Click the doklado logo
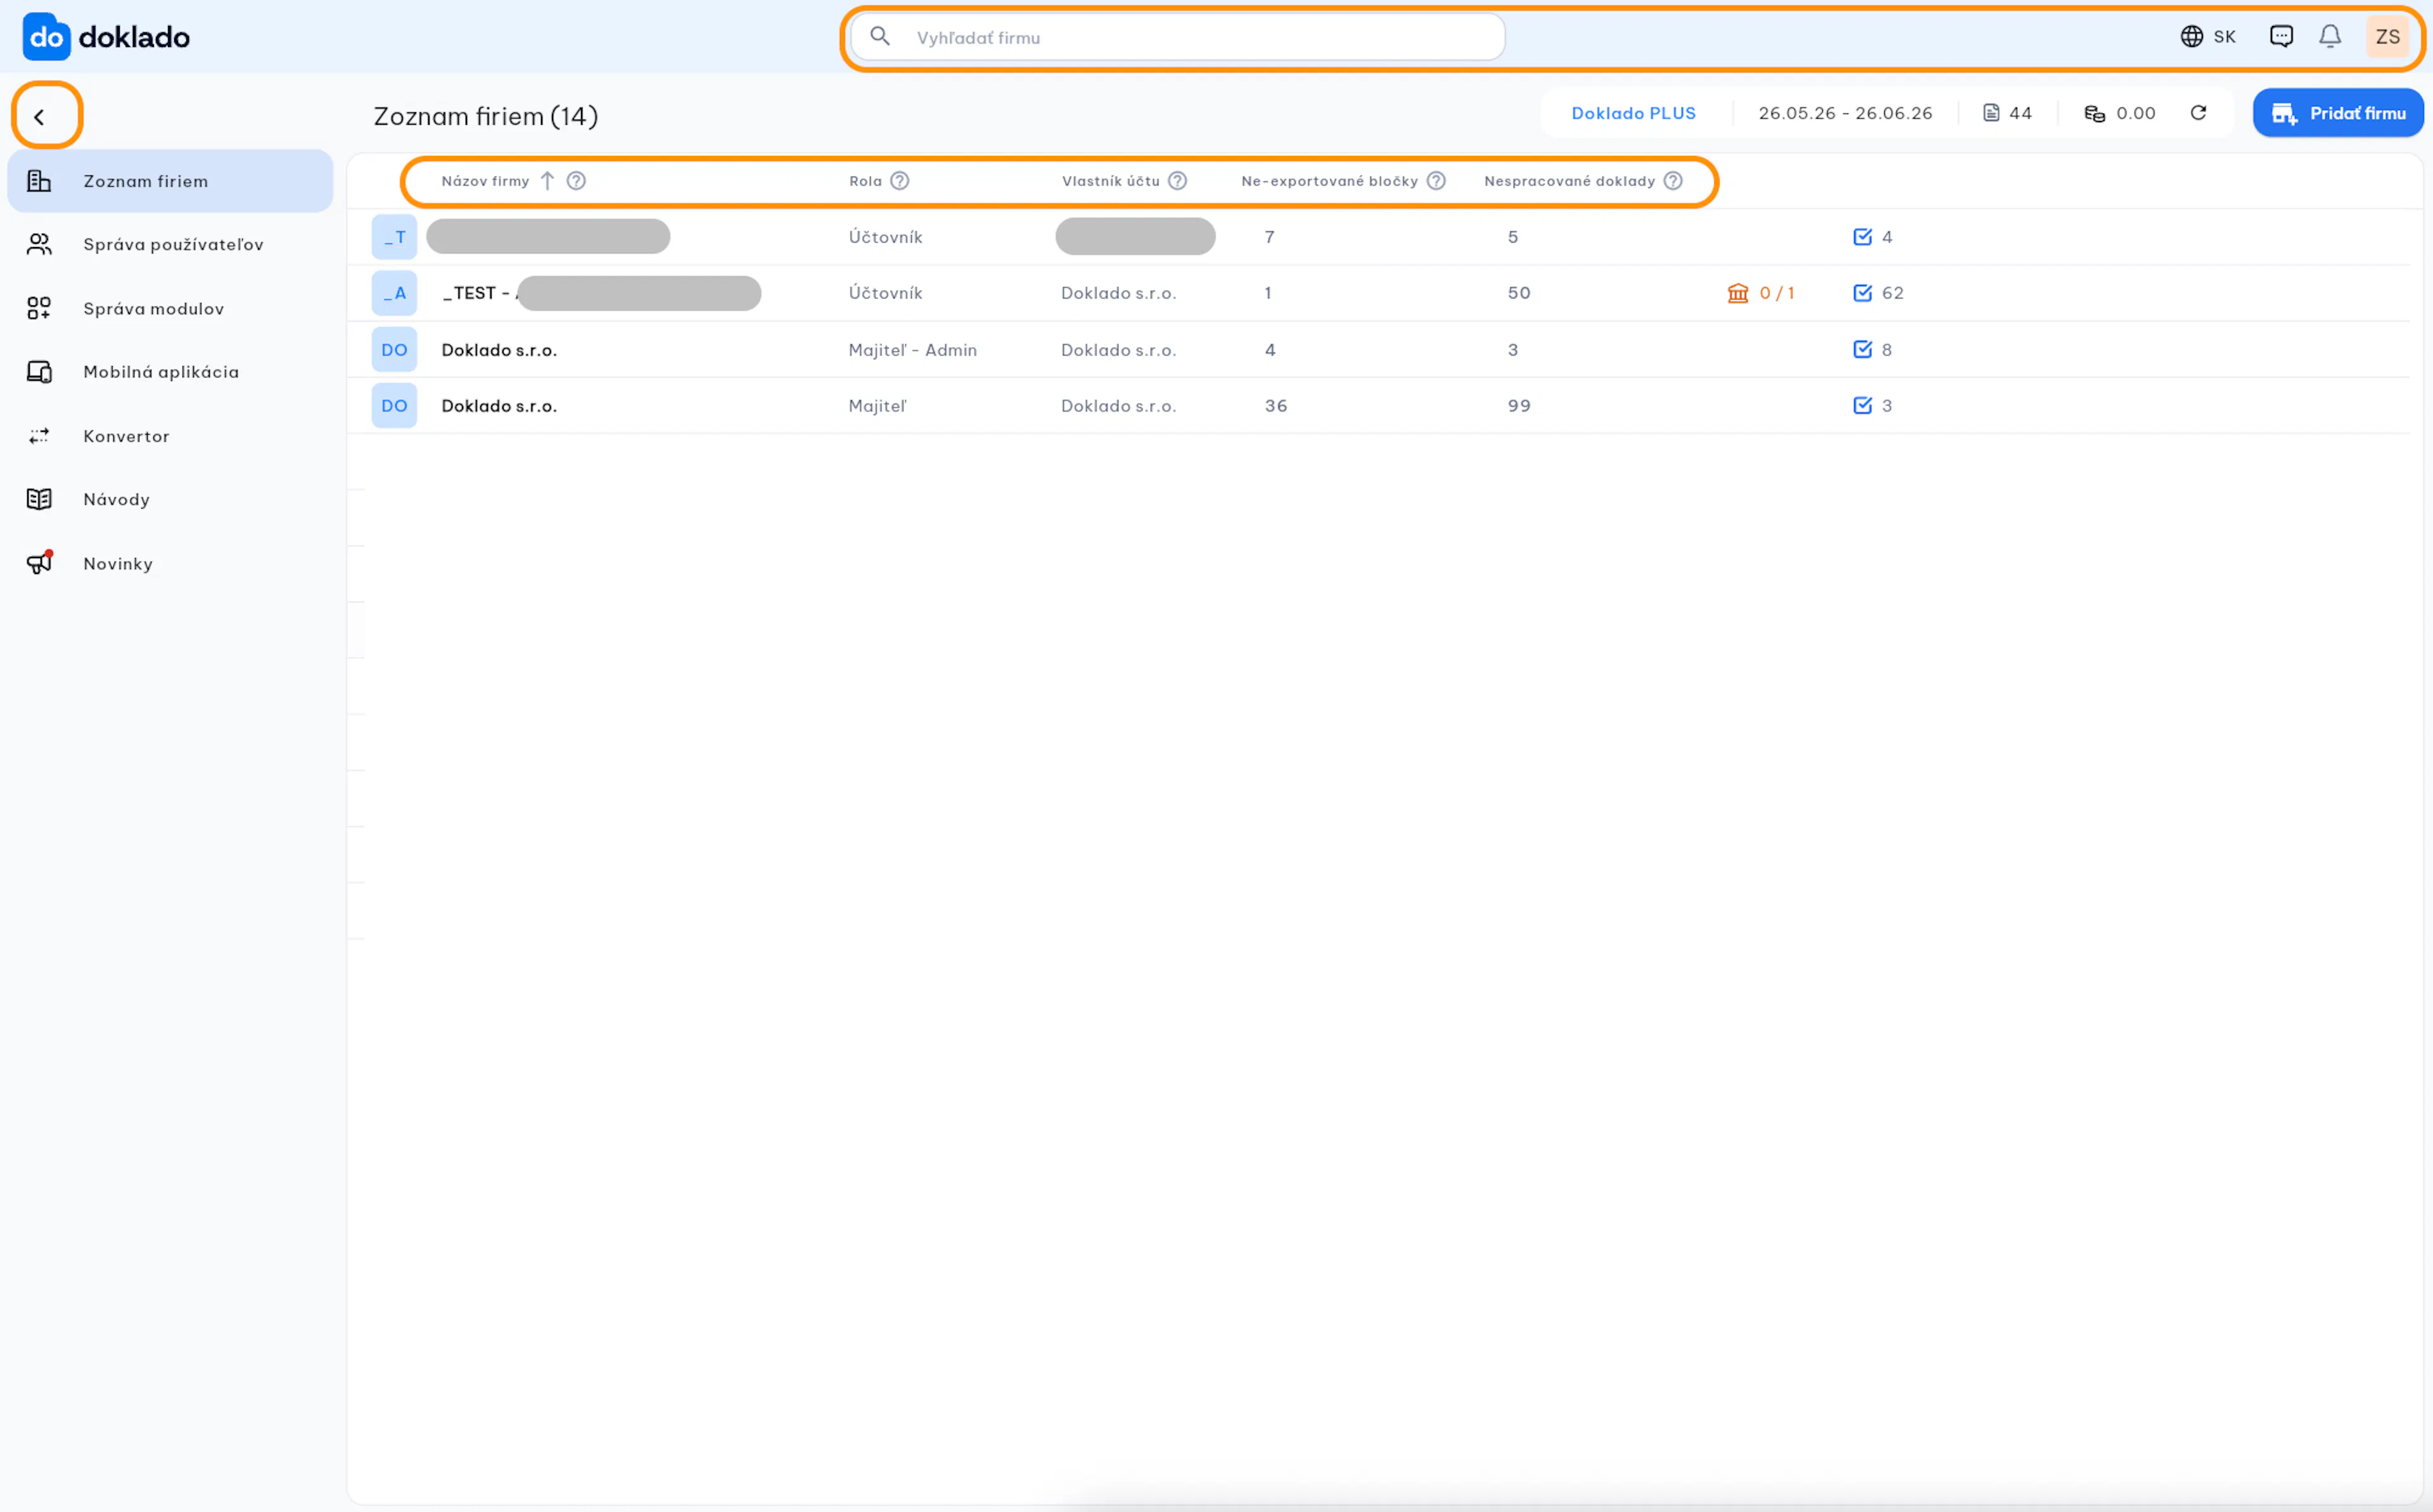This screenshot has height=1512, width=2433. 106,37
